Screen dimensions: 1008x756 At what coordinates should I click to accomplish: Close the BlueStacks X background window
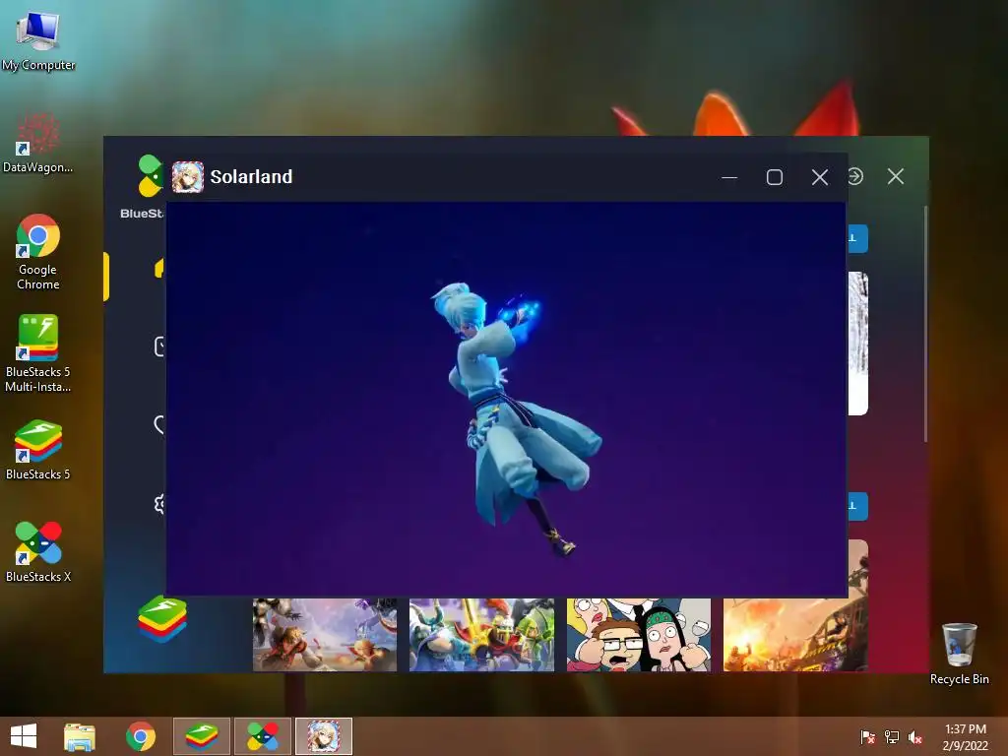[896, 176]
